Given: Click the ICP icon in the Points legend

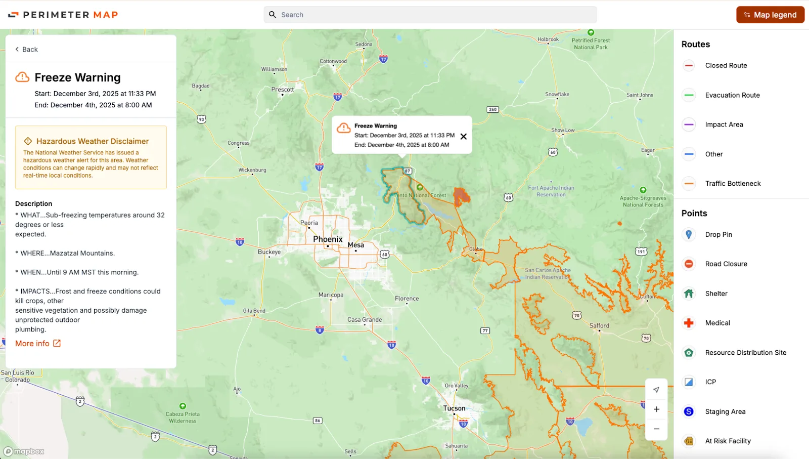Looking at the screenshot, I should coord(688,382).
